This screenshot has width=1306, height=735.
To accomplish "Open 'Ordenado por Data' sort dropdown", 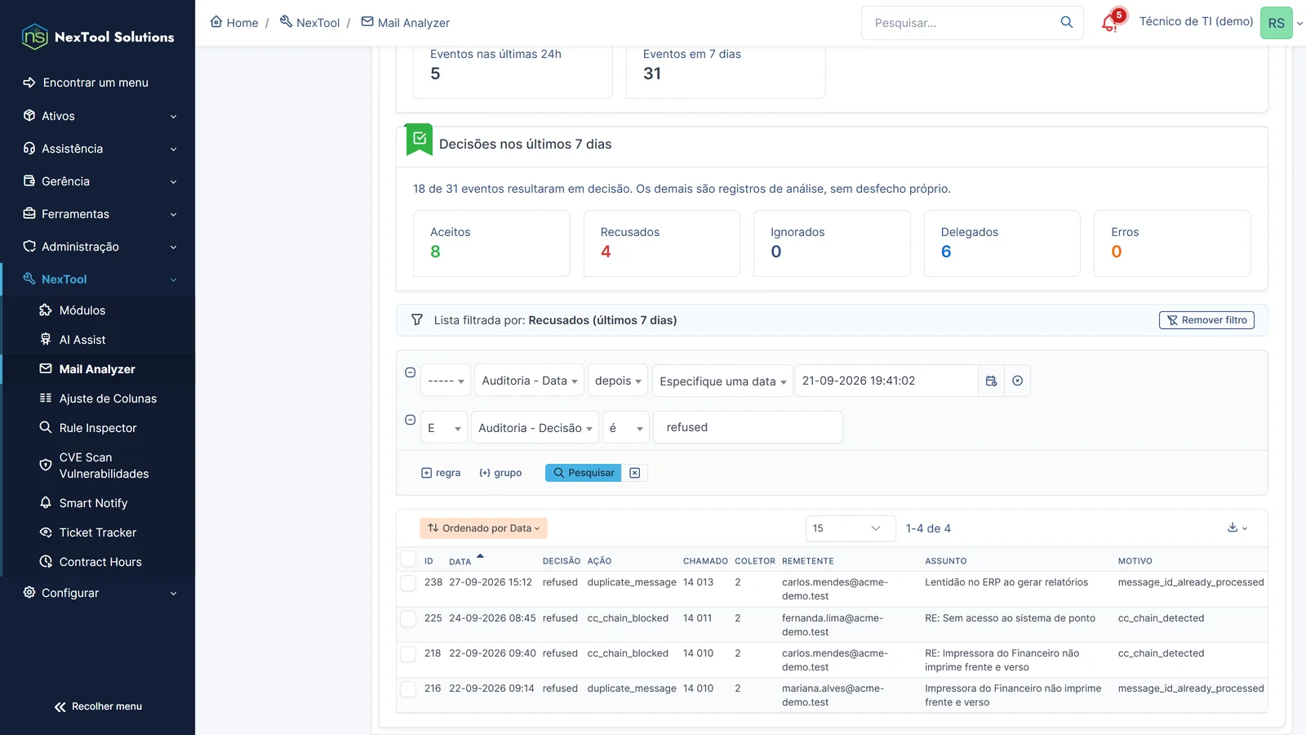I will (483, 528).
